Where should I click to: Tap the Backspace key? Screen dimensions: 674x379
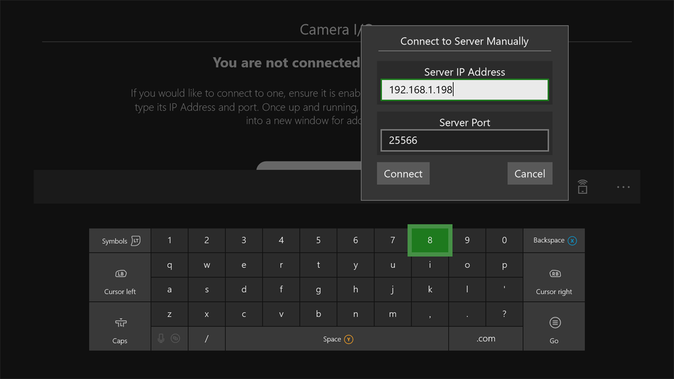tap(554, 241)
